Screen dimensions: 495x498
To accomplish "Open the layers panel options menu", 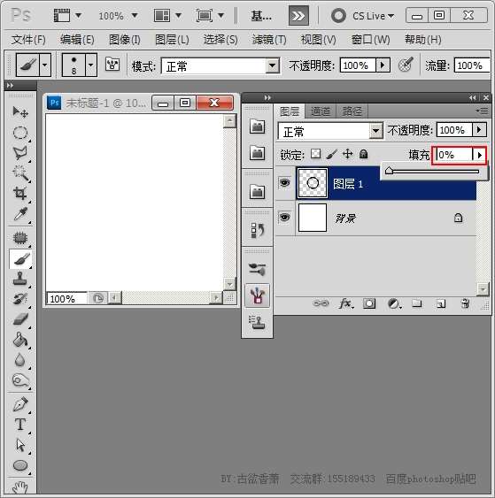I will tap(482, 111).
